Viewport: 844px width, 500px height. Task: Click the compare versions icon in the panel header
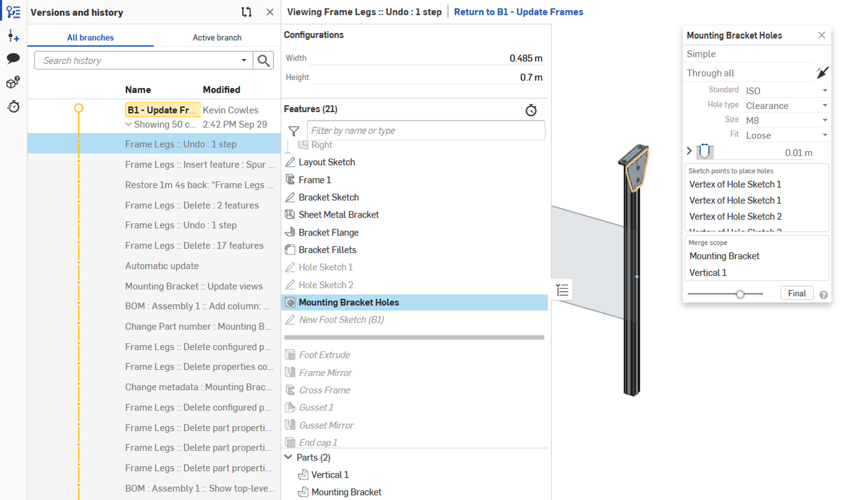(x=246, y=12)
